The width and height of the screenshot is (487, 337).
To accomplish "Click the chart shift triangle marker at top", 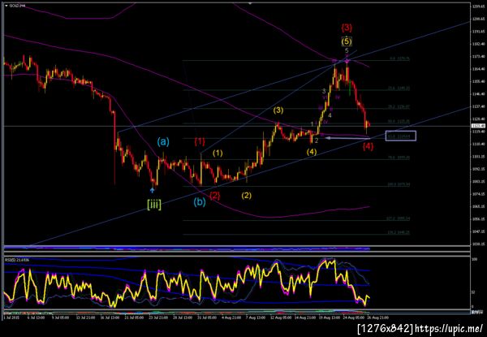I will [x=250, y=3].
